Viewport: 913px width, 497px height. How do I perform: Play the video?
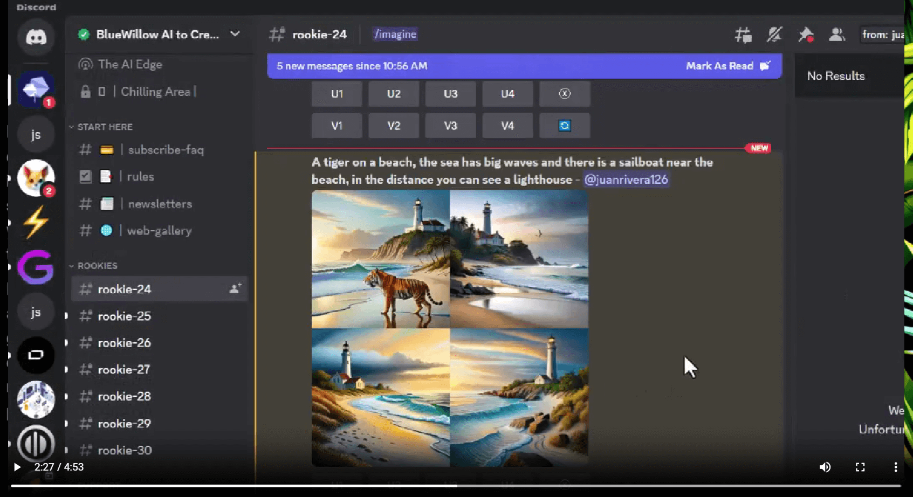coord(17,467)
